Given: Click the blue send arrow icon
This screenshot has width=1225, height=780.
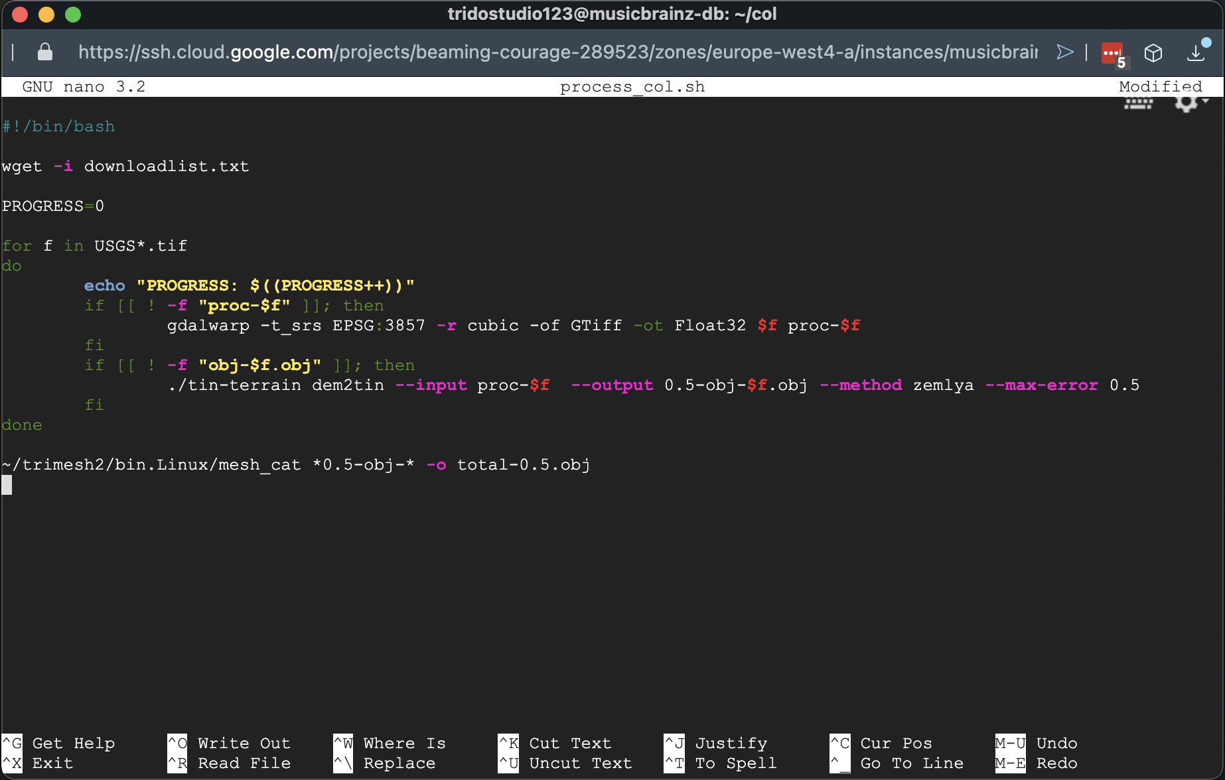Looking at the screenshot, I should (x=1064, y=52).
